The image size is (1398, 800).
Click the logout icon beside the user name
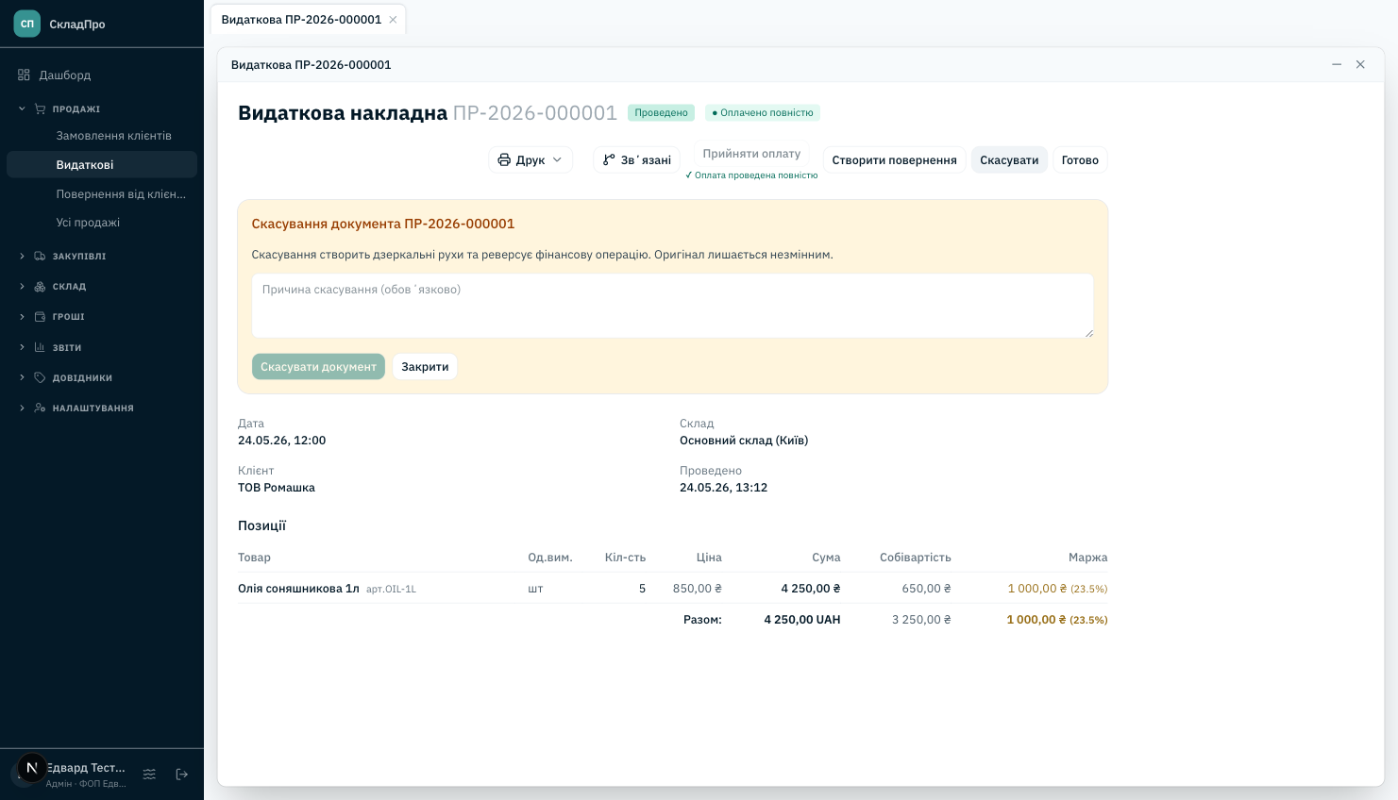tap(182, 775)
